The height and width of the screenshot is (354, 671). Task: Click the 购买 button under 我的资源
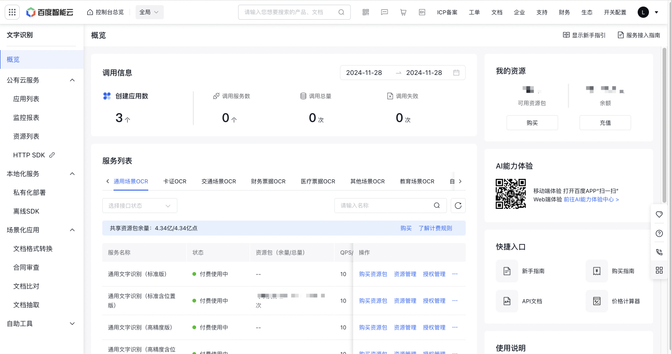click(532, 123)
